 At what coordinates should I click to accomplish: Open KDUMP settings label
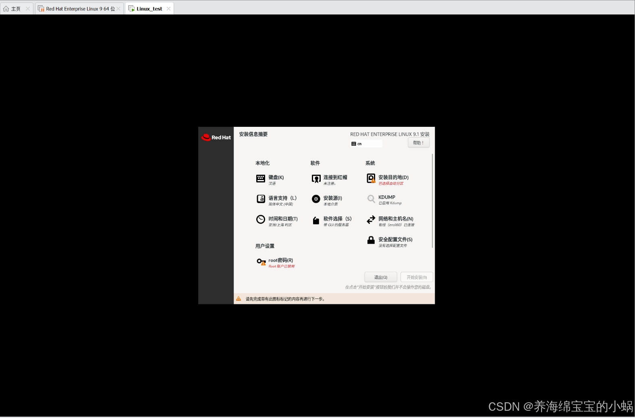point(387,197)
